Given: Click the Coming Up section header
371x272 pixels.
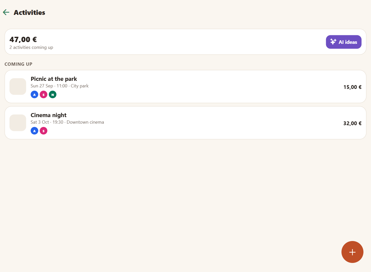Looking at the screenshot, I should point(18,64).
